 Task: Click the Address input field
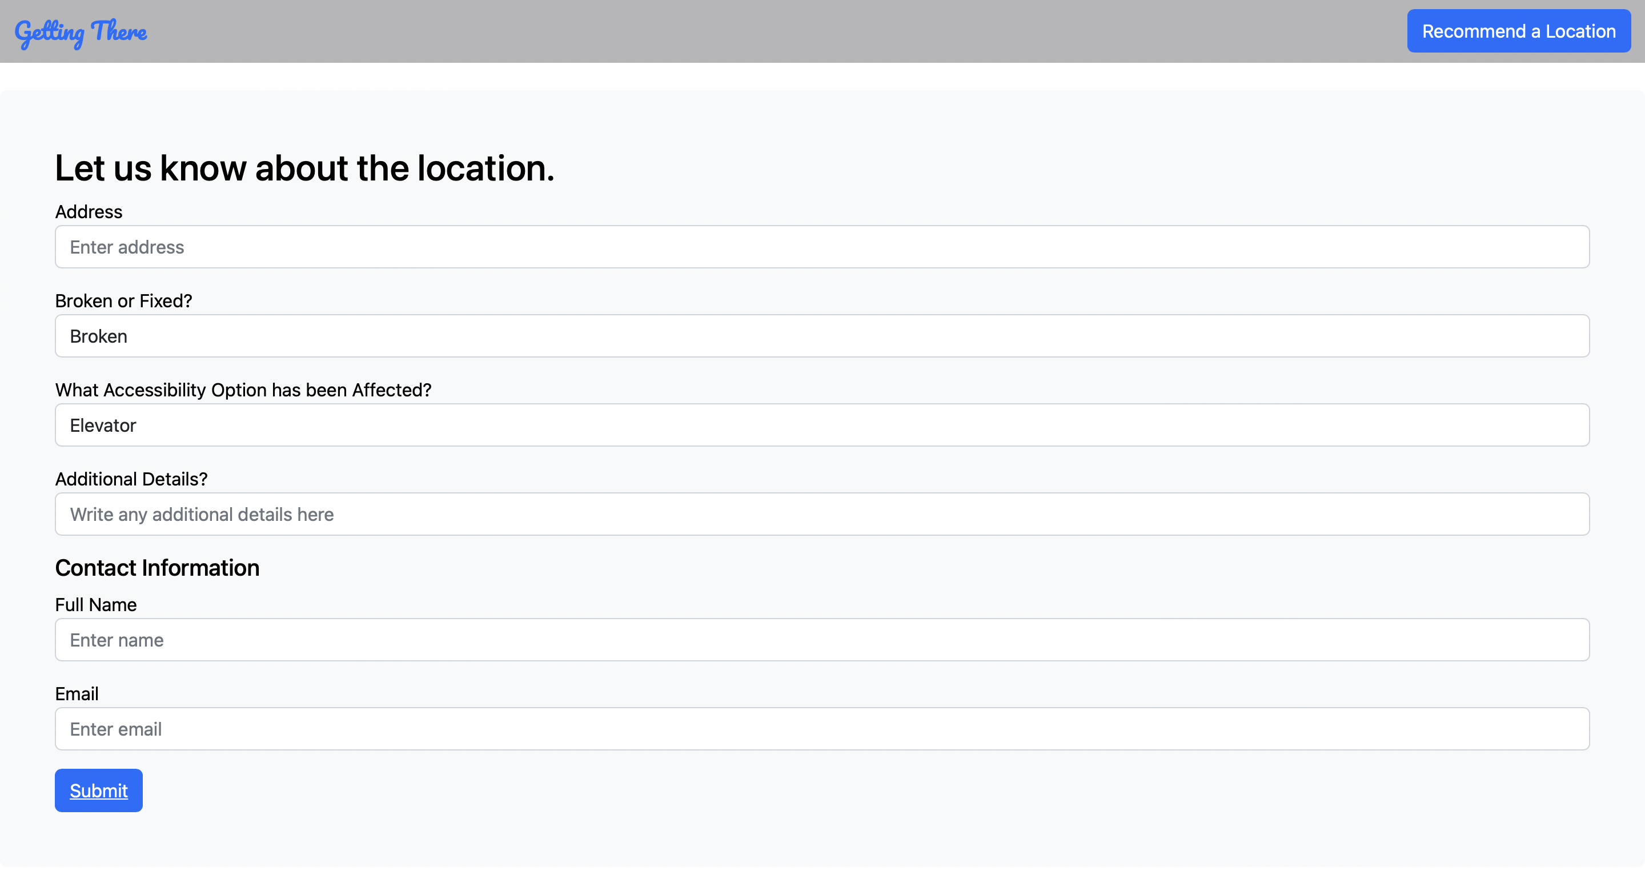pos(822,247)
